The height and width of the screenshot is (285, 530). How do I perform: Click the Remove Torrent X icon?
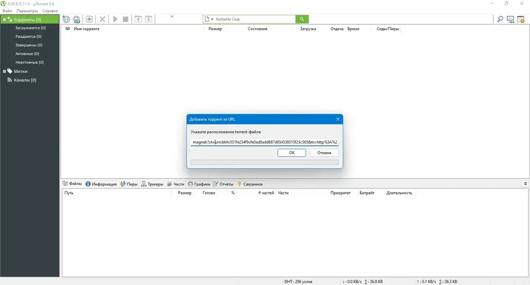[102, 19]
